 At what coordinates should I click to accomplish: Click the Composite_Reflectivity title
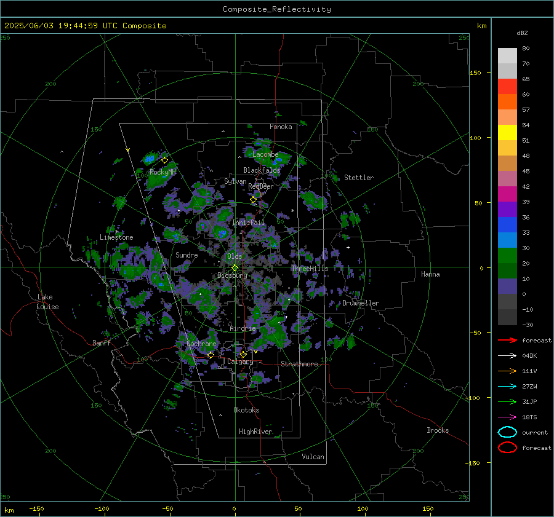[277, 9]
